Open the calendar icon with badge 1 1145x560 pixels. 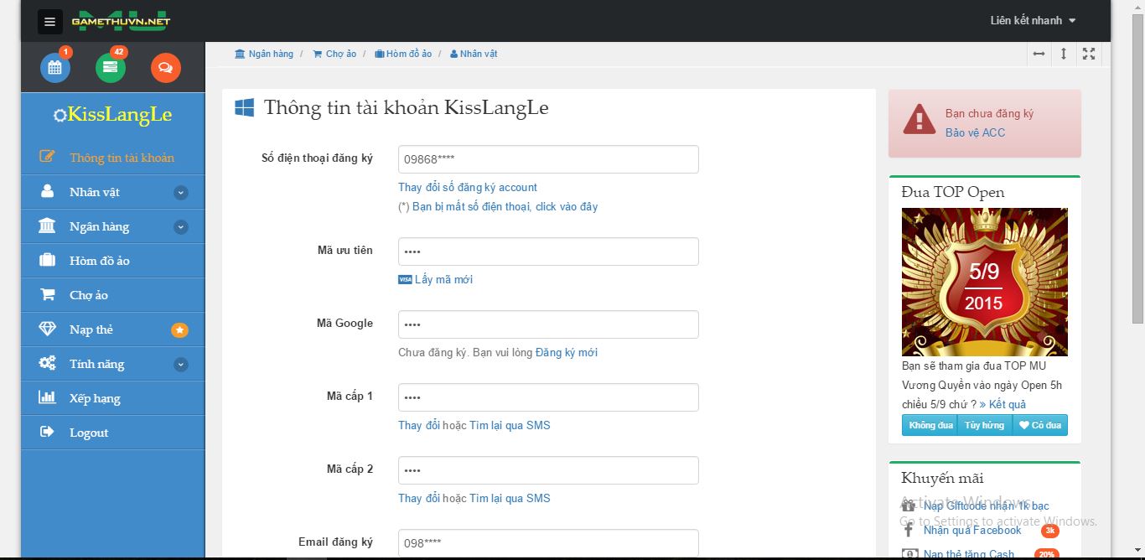coord(55,68)
